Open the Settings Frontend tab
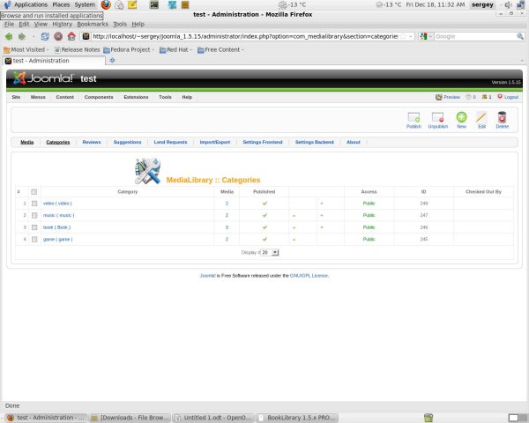The width and height of the screenshot is (529, 423). [263, 142]
